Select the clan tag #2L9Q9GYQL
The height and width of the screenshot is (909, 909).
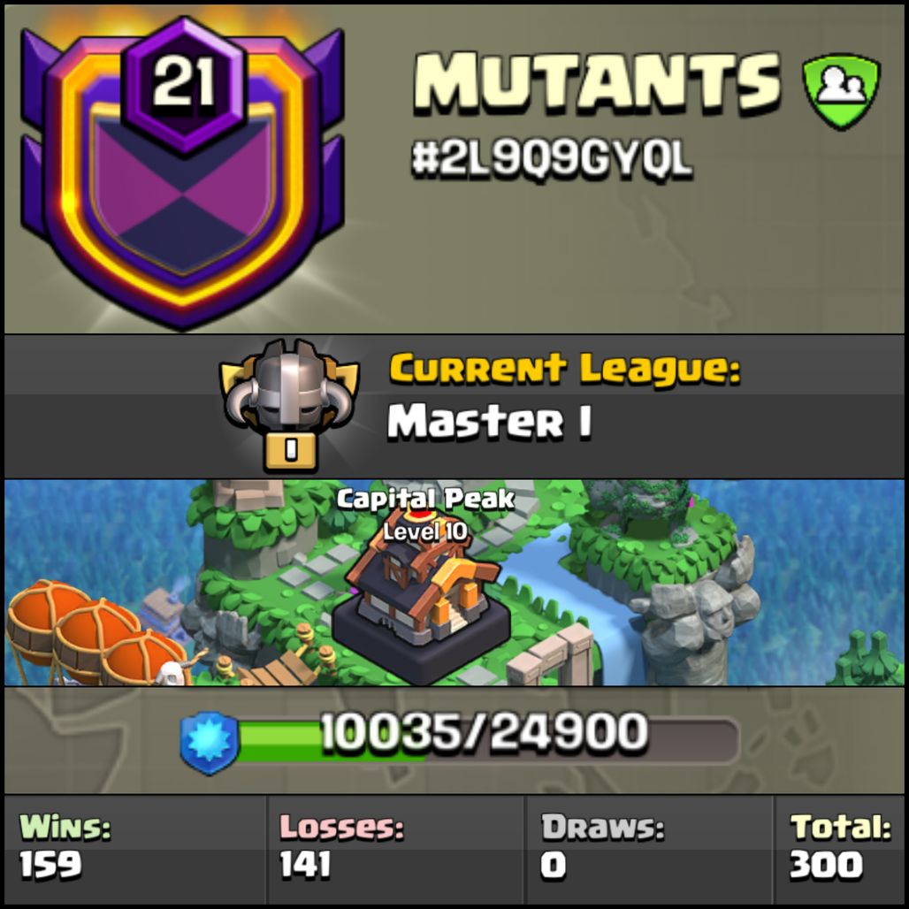click(x=552, y=159)
